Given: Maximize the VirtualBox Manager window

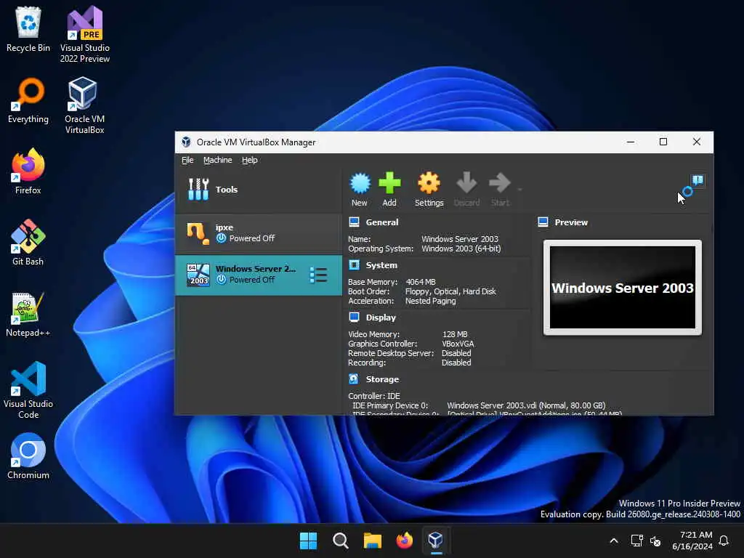Looking at the screenshot, I should click(x=663, y=142).
